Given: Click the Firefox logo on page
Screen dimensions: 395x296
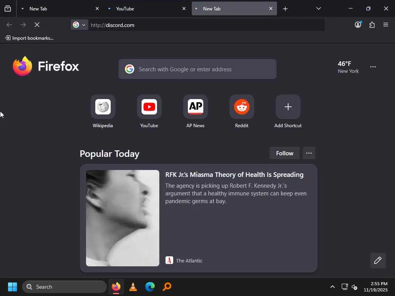Looking at the screenshot, I should 46,66.
